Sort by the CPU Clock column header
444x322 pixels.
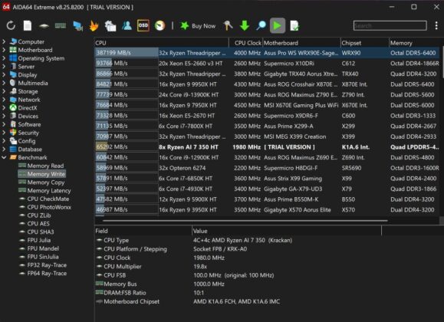[246, 43]
